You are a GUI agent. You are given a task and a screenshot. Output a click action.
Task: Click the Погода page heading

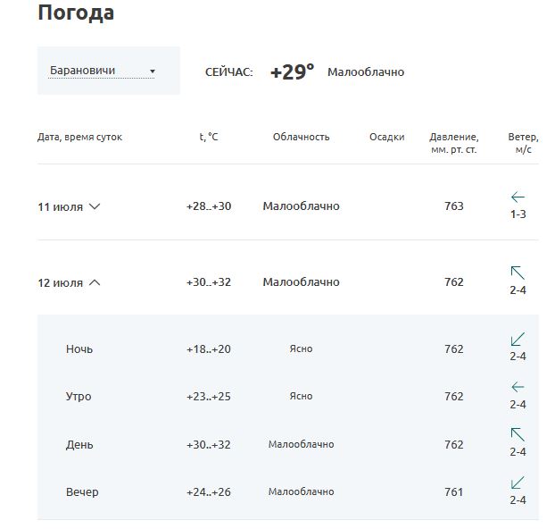tap(76, 13)
